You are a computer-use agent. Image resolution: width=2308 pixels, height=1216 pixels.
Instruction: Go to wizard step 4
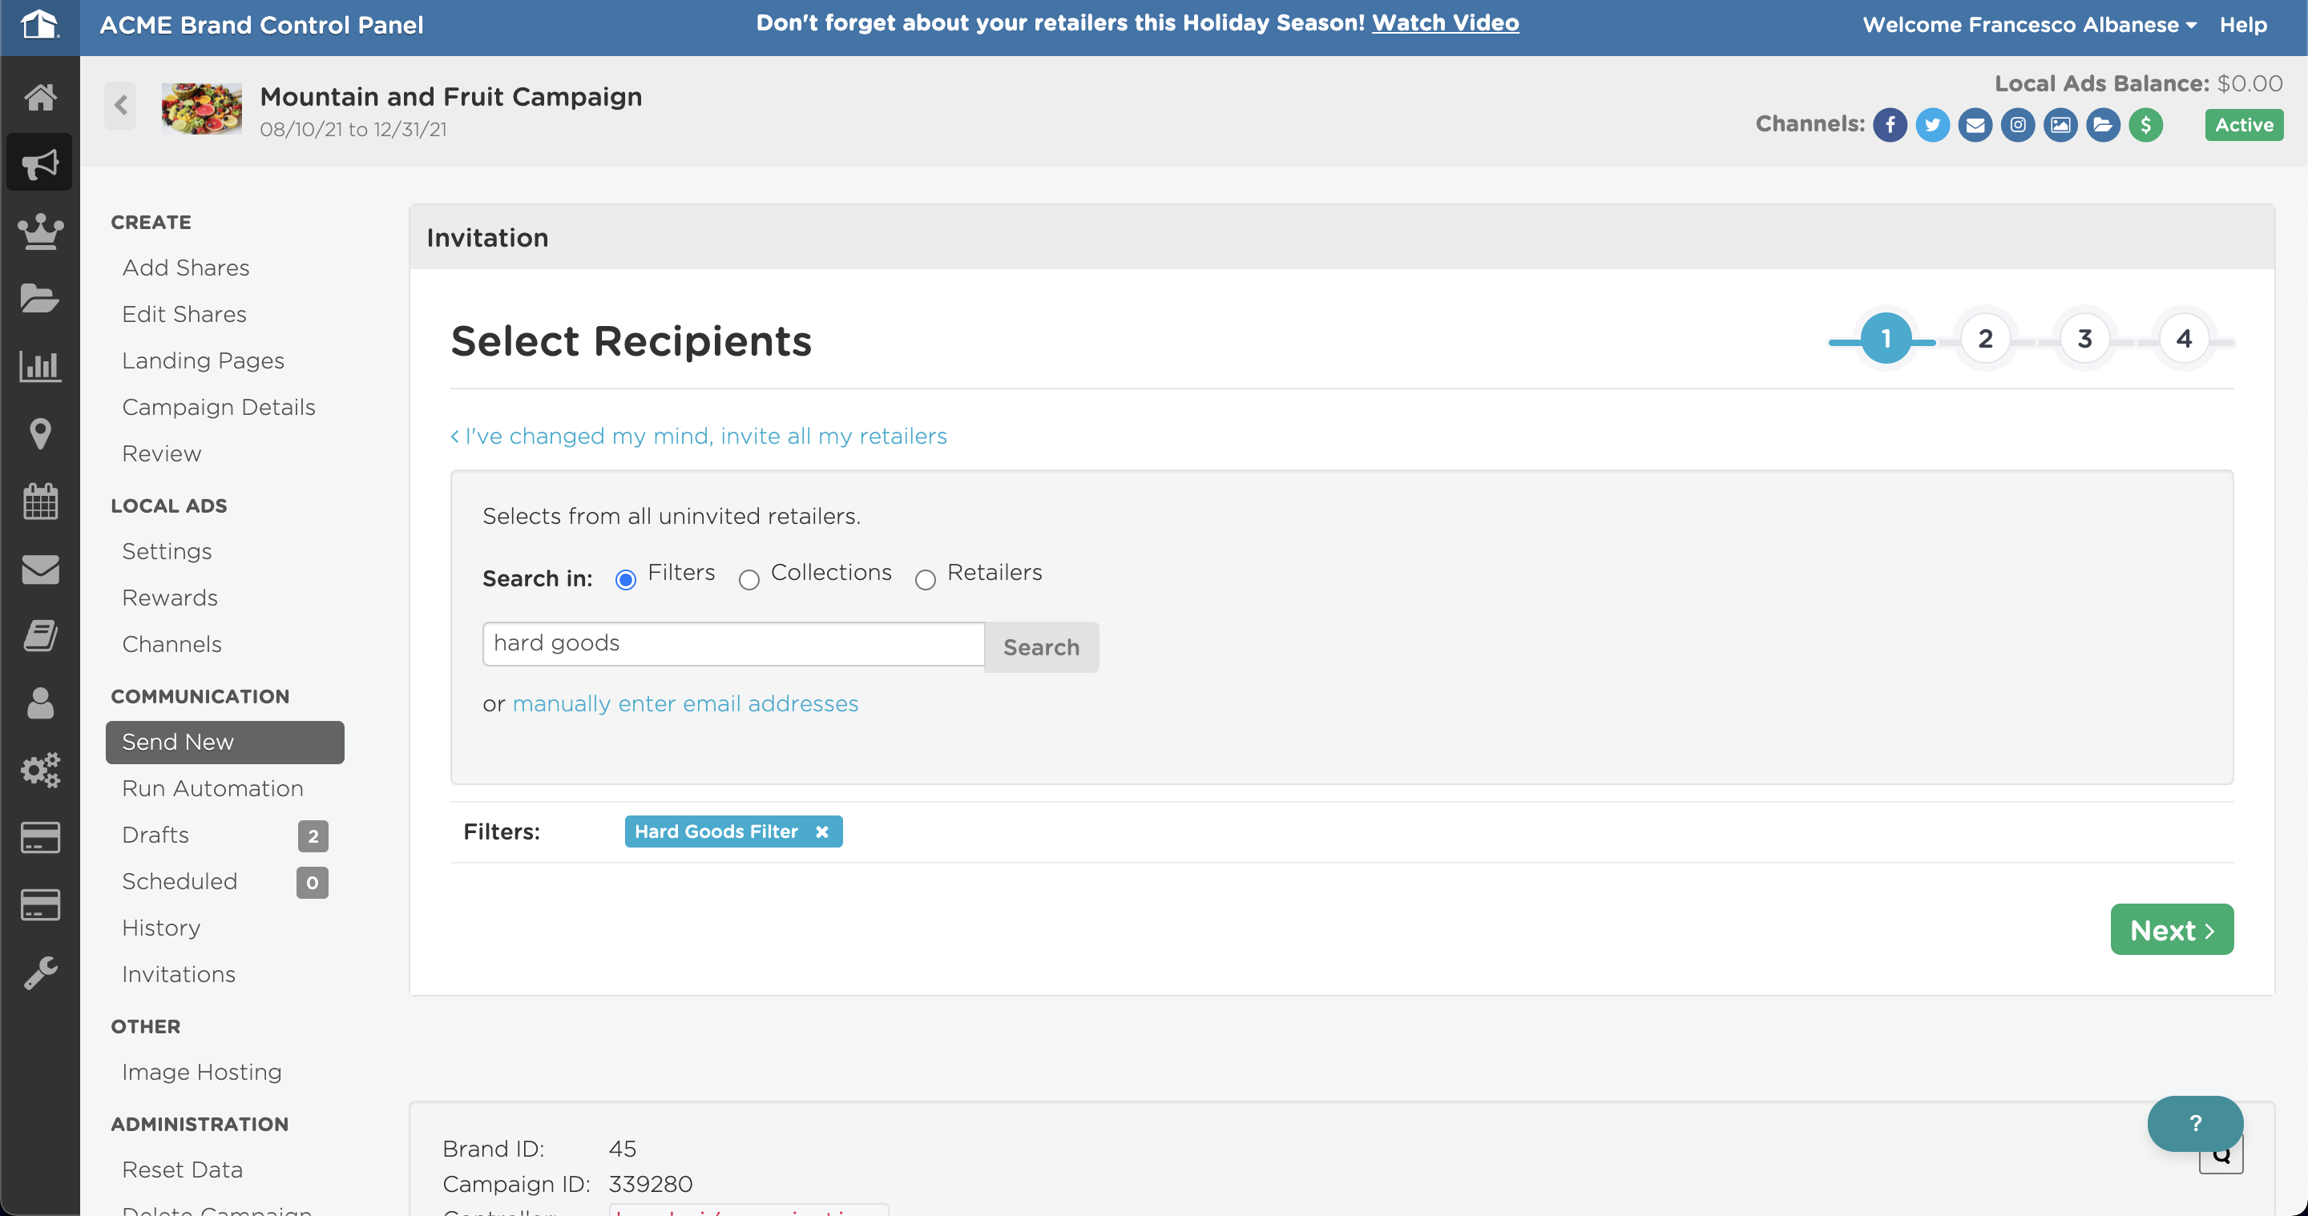point(2184,339)
